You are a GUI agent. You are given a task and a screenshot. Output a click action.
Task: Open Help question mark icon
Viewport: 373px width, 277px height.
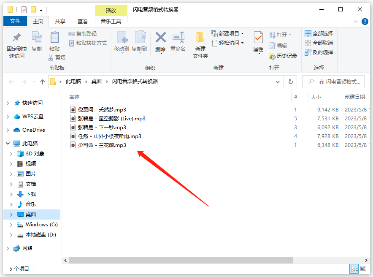pos(365,22)
